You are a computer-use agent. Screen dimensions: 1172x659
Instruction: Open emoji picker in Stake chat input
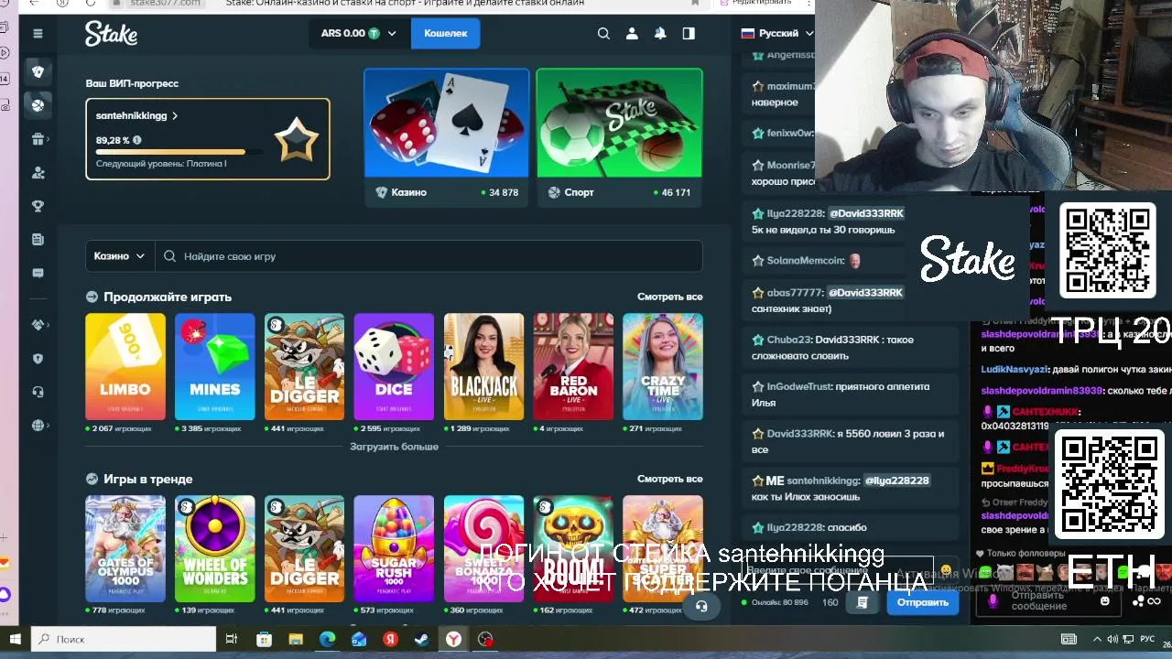click(x=946, y=570)
